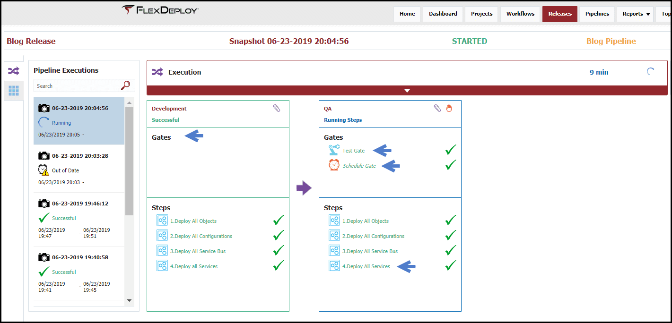Image resolution: width=672 pixels, height=323 pixels.
Task: Open the Schedule Gate link
Action: coord(359,166)
